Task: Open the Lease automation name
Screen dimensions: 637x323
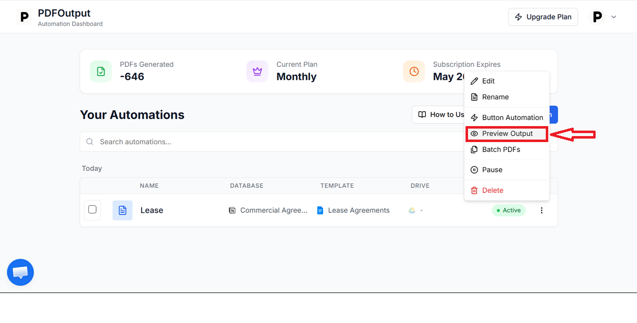Action: pyautogui.click(x=152, y=210)
